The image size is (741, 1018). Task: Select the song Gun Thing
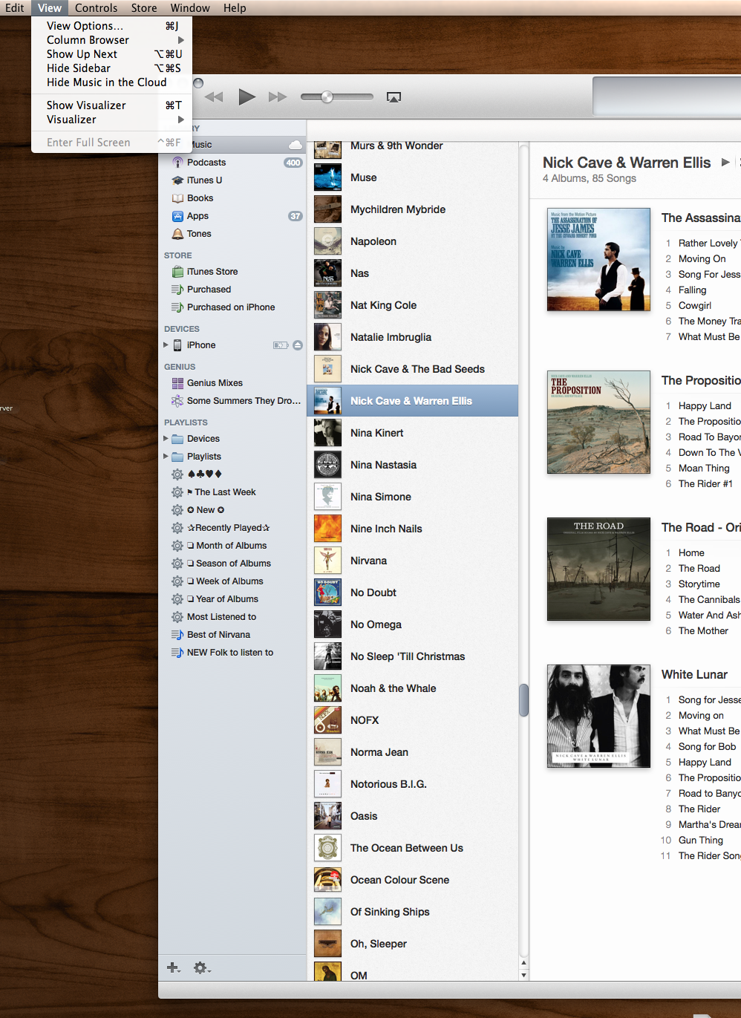(702, 841)
